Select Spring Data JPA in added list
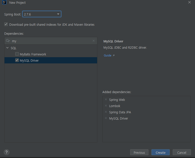The width and height of the screenshot is (195, 158). pos(120,112)
